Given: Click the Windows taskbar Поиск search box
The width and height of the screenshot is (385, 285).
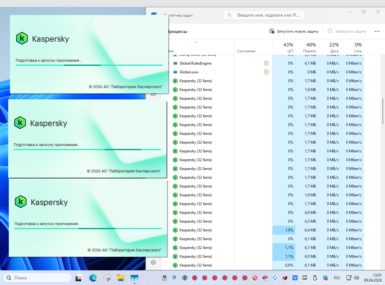Looking at the screenshot, I should (x=37, y=278).
